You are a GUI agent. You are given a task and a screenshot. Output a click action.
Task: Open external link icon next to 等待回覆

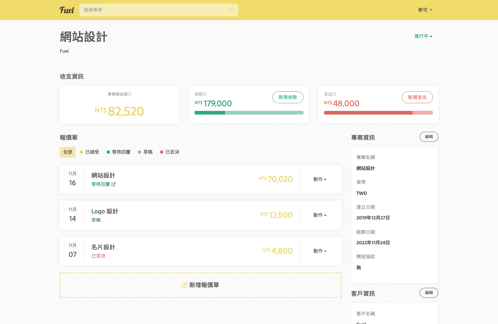click(114, 184)
